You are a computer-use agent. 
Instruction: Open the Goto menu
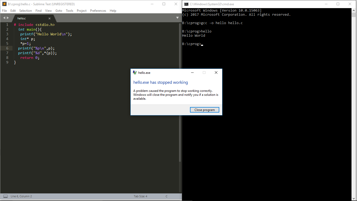[59, 11]
